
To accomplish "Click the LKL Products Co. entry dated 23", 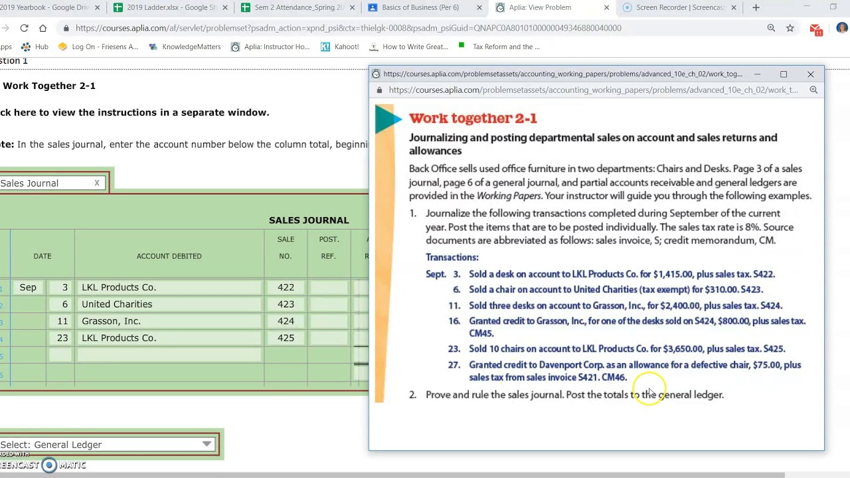I will point(169,338).
